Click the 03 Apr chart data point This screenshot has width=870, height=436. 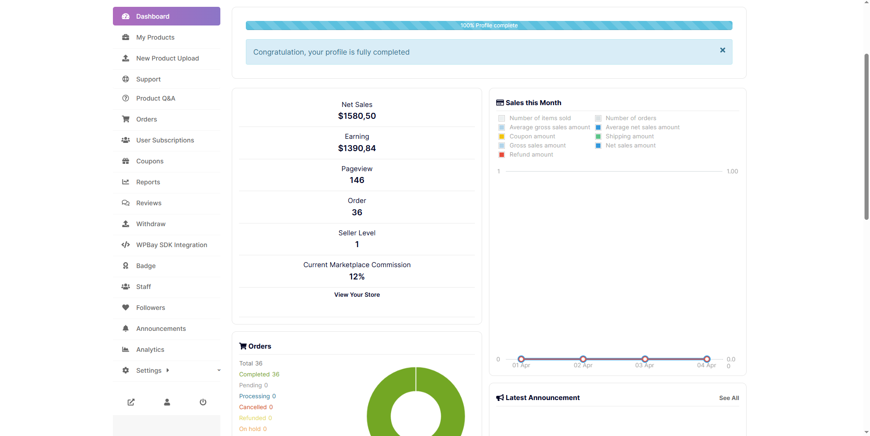[x=645, y=359]
